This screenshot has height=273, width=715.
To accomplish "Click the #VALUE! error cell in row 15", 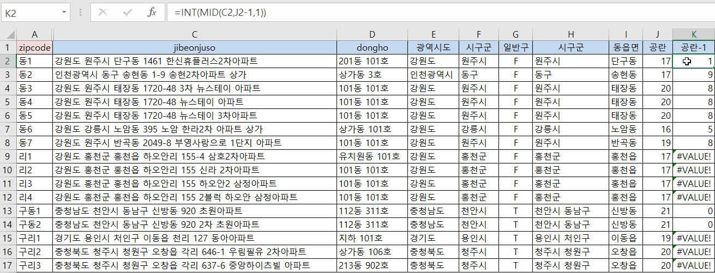I will click(x=693, y=238).
